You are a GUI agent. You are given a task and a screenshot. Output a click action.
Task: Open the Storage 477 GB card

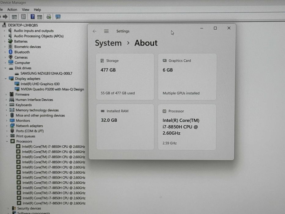(x=125, y=77)
